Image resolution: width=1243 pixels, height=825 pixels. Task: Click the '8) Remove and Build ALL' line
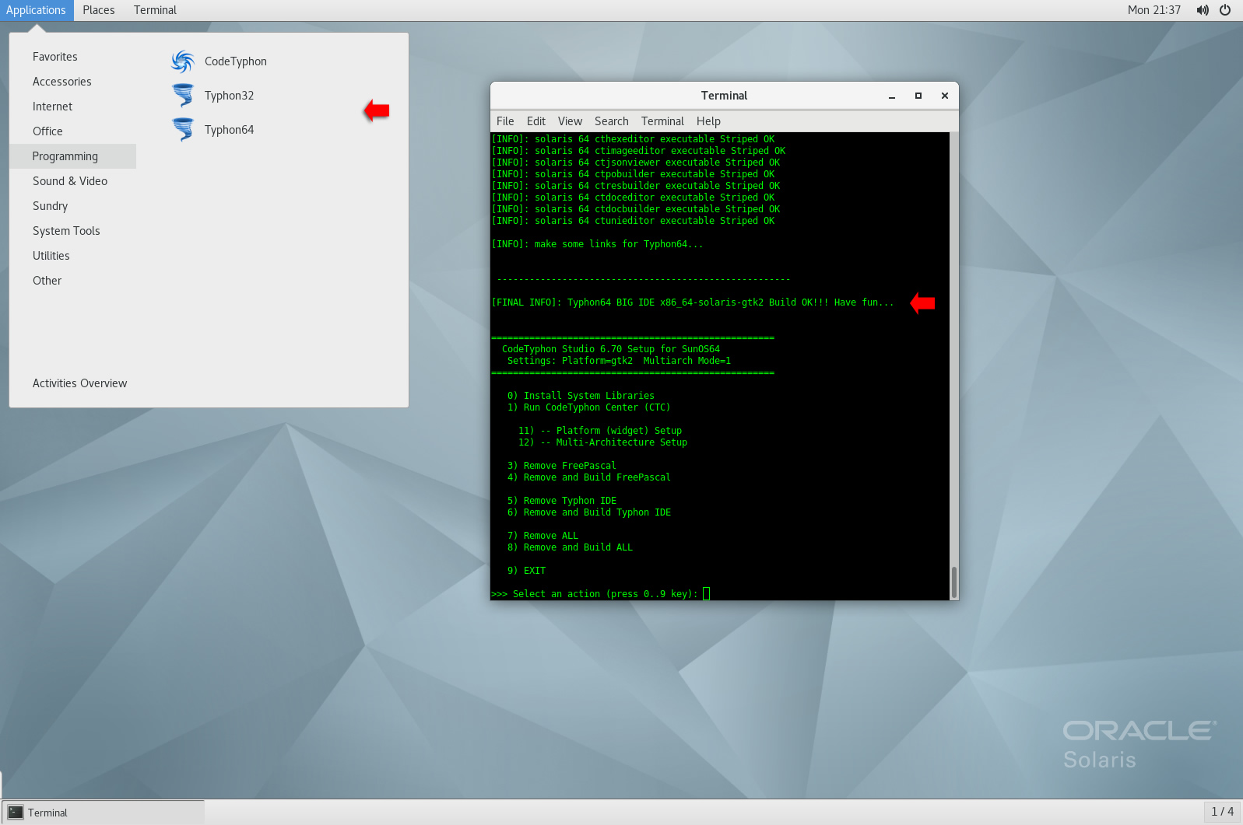click(x=570, y=547)
